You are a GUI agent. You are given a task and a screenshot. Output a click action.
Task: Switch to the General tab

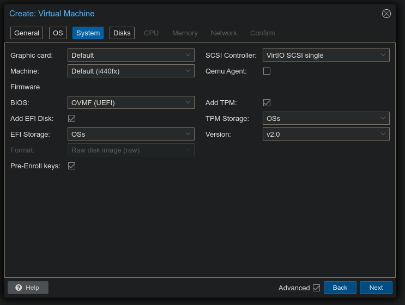[x=27, y=33]
